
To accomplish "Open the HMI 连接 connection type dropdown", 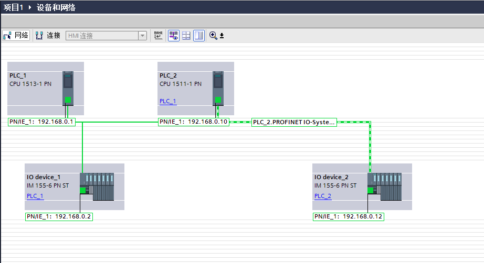I will point(142,36).
